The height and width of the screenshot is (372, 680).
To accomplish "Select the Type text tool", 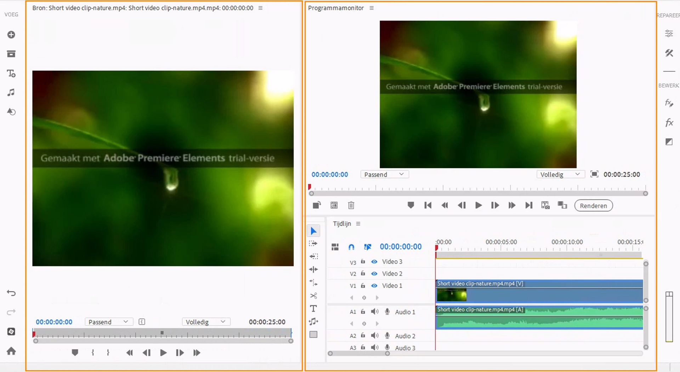I will [x=313, y=309].
